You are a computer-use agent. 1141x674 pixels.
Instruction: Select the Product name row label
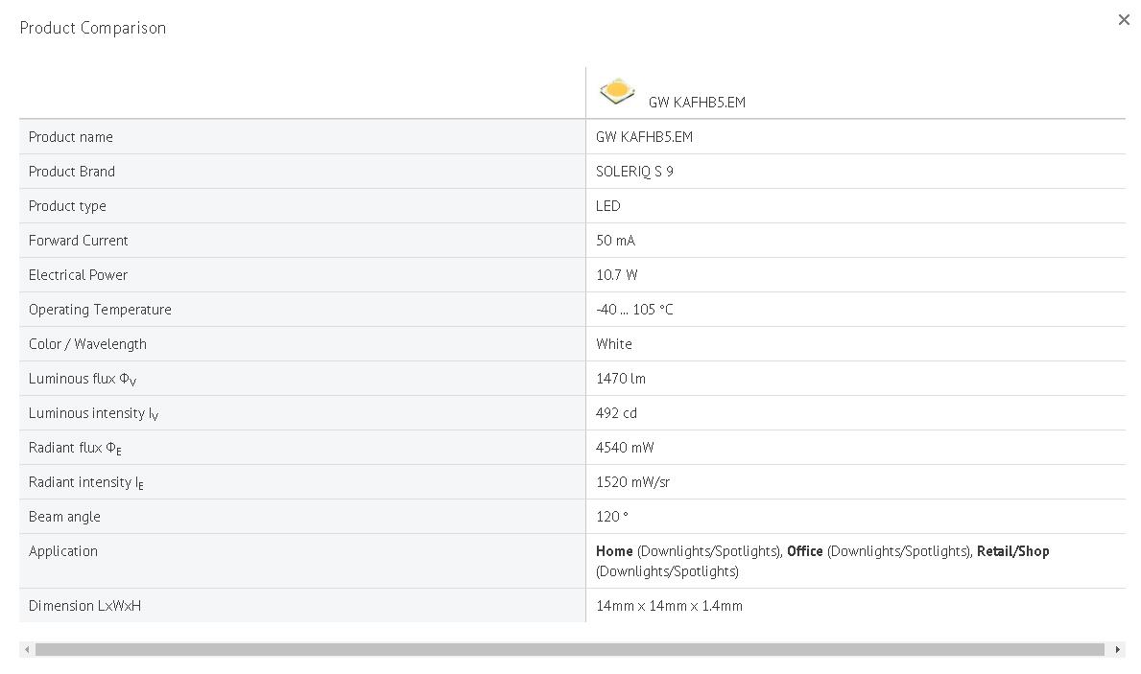point(71,137)
